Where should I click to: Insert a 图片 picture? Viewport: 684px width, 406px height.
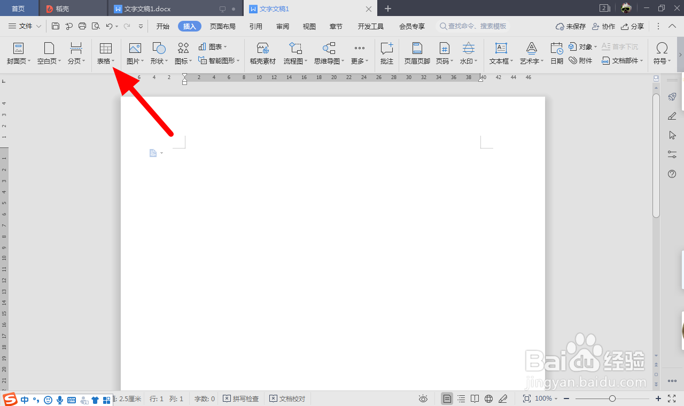pyautogui.click(x=135, y=54)
